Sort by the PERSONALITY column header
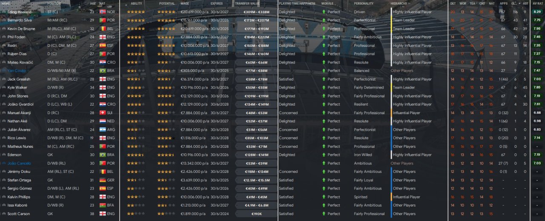The image size is (545, 221). coord(364,3)
